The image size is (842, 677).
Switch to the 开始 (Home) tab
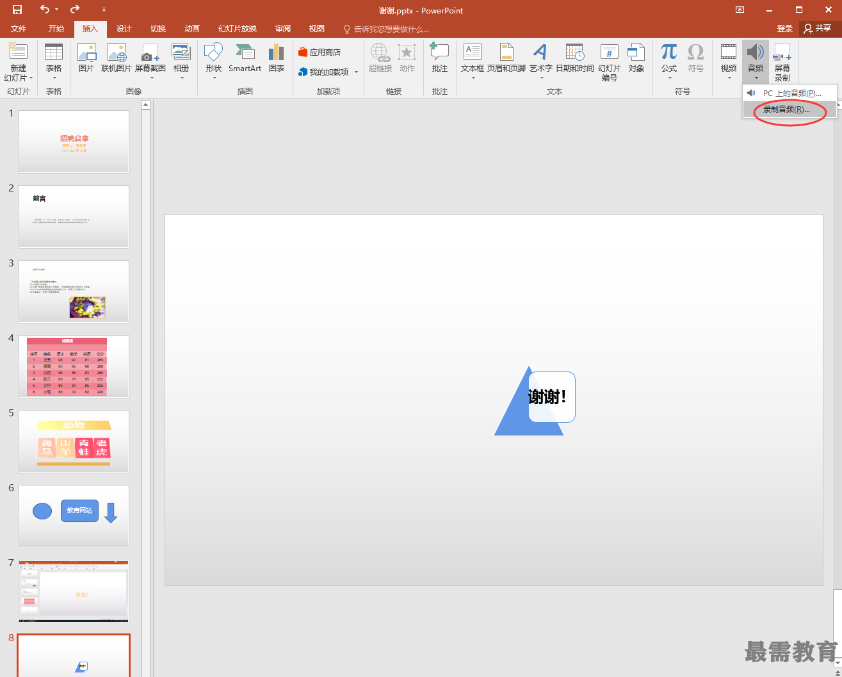click(56, 29)
